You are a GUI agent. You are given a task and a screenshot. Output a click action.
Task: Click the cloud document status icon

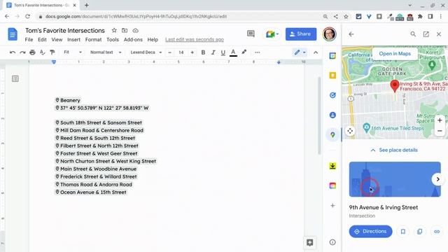135,30
